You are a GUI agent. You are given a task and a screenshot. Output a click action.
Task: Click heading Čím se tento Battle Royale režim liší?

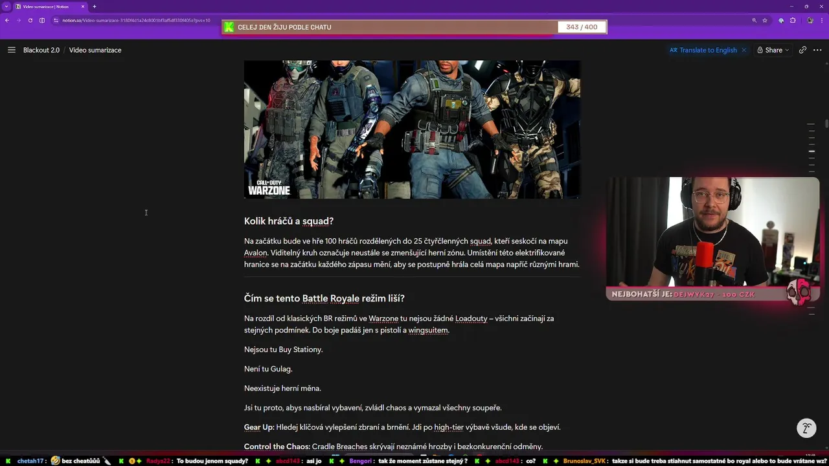[x=324, y=298]
